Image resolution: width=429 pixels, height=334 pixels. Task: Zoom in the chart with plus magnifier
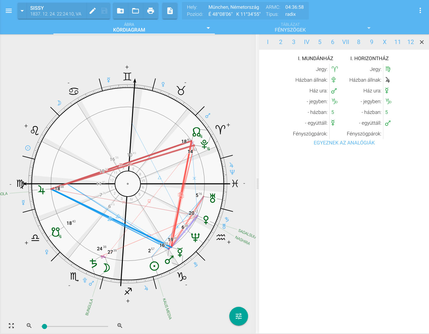(x=120, y=326)
